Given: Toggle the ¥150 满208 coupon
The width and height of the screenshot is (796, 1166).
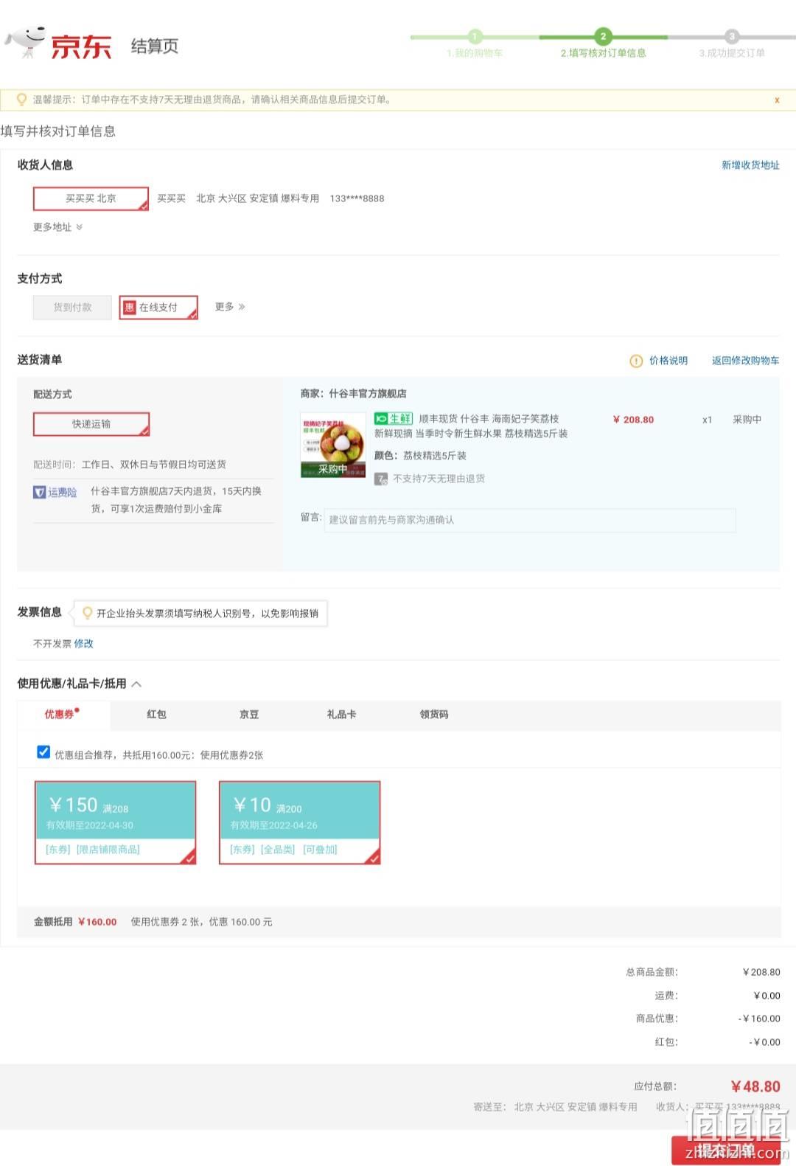Looking at the screenshot, I should coord(116,822).
